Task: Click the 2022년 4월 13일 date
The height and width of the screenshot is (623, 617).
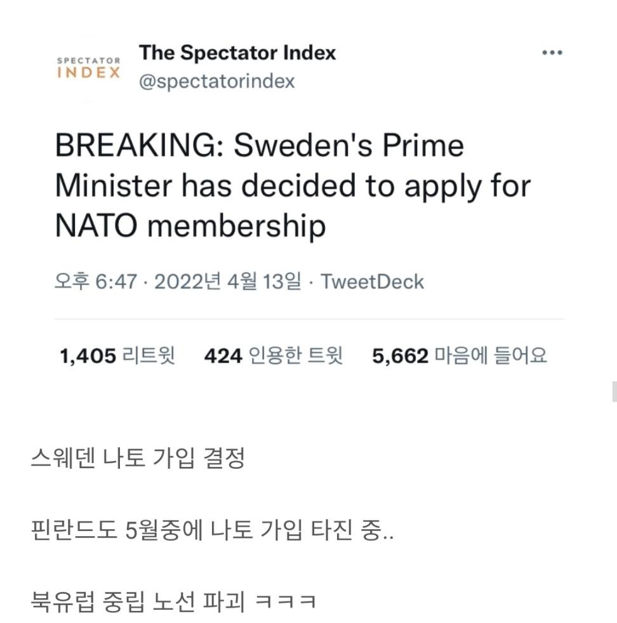Action: [x=228, y=281]
